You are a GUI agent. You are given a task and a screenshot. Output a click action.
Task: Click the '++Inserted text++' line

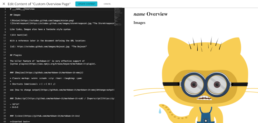point(20,122)
